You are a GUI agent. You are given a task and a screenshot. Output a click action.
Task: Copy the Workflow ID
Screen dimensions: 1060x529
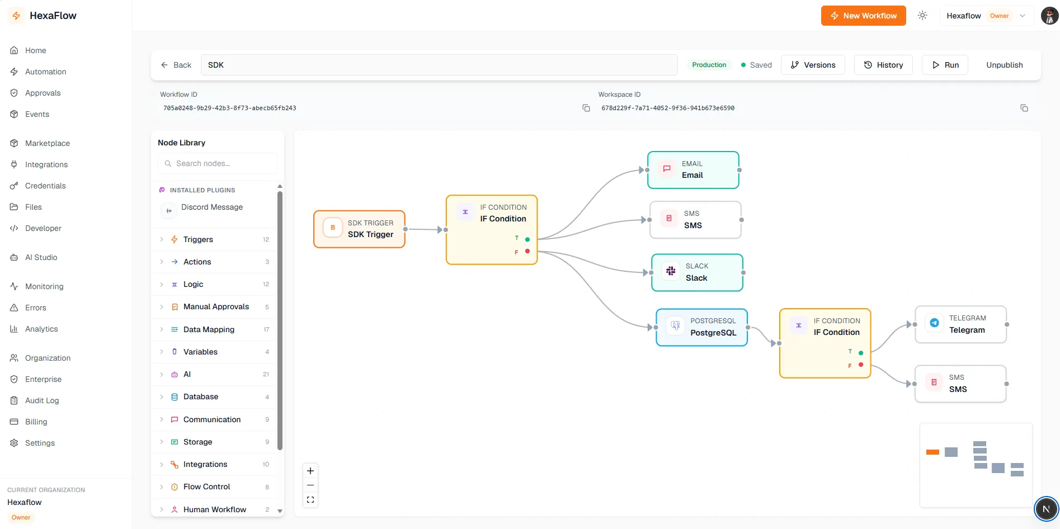coord(586,108)
